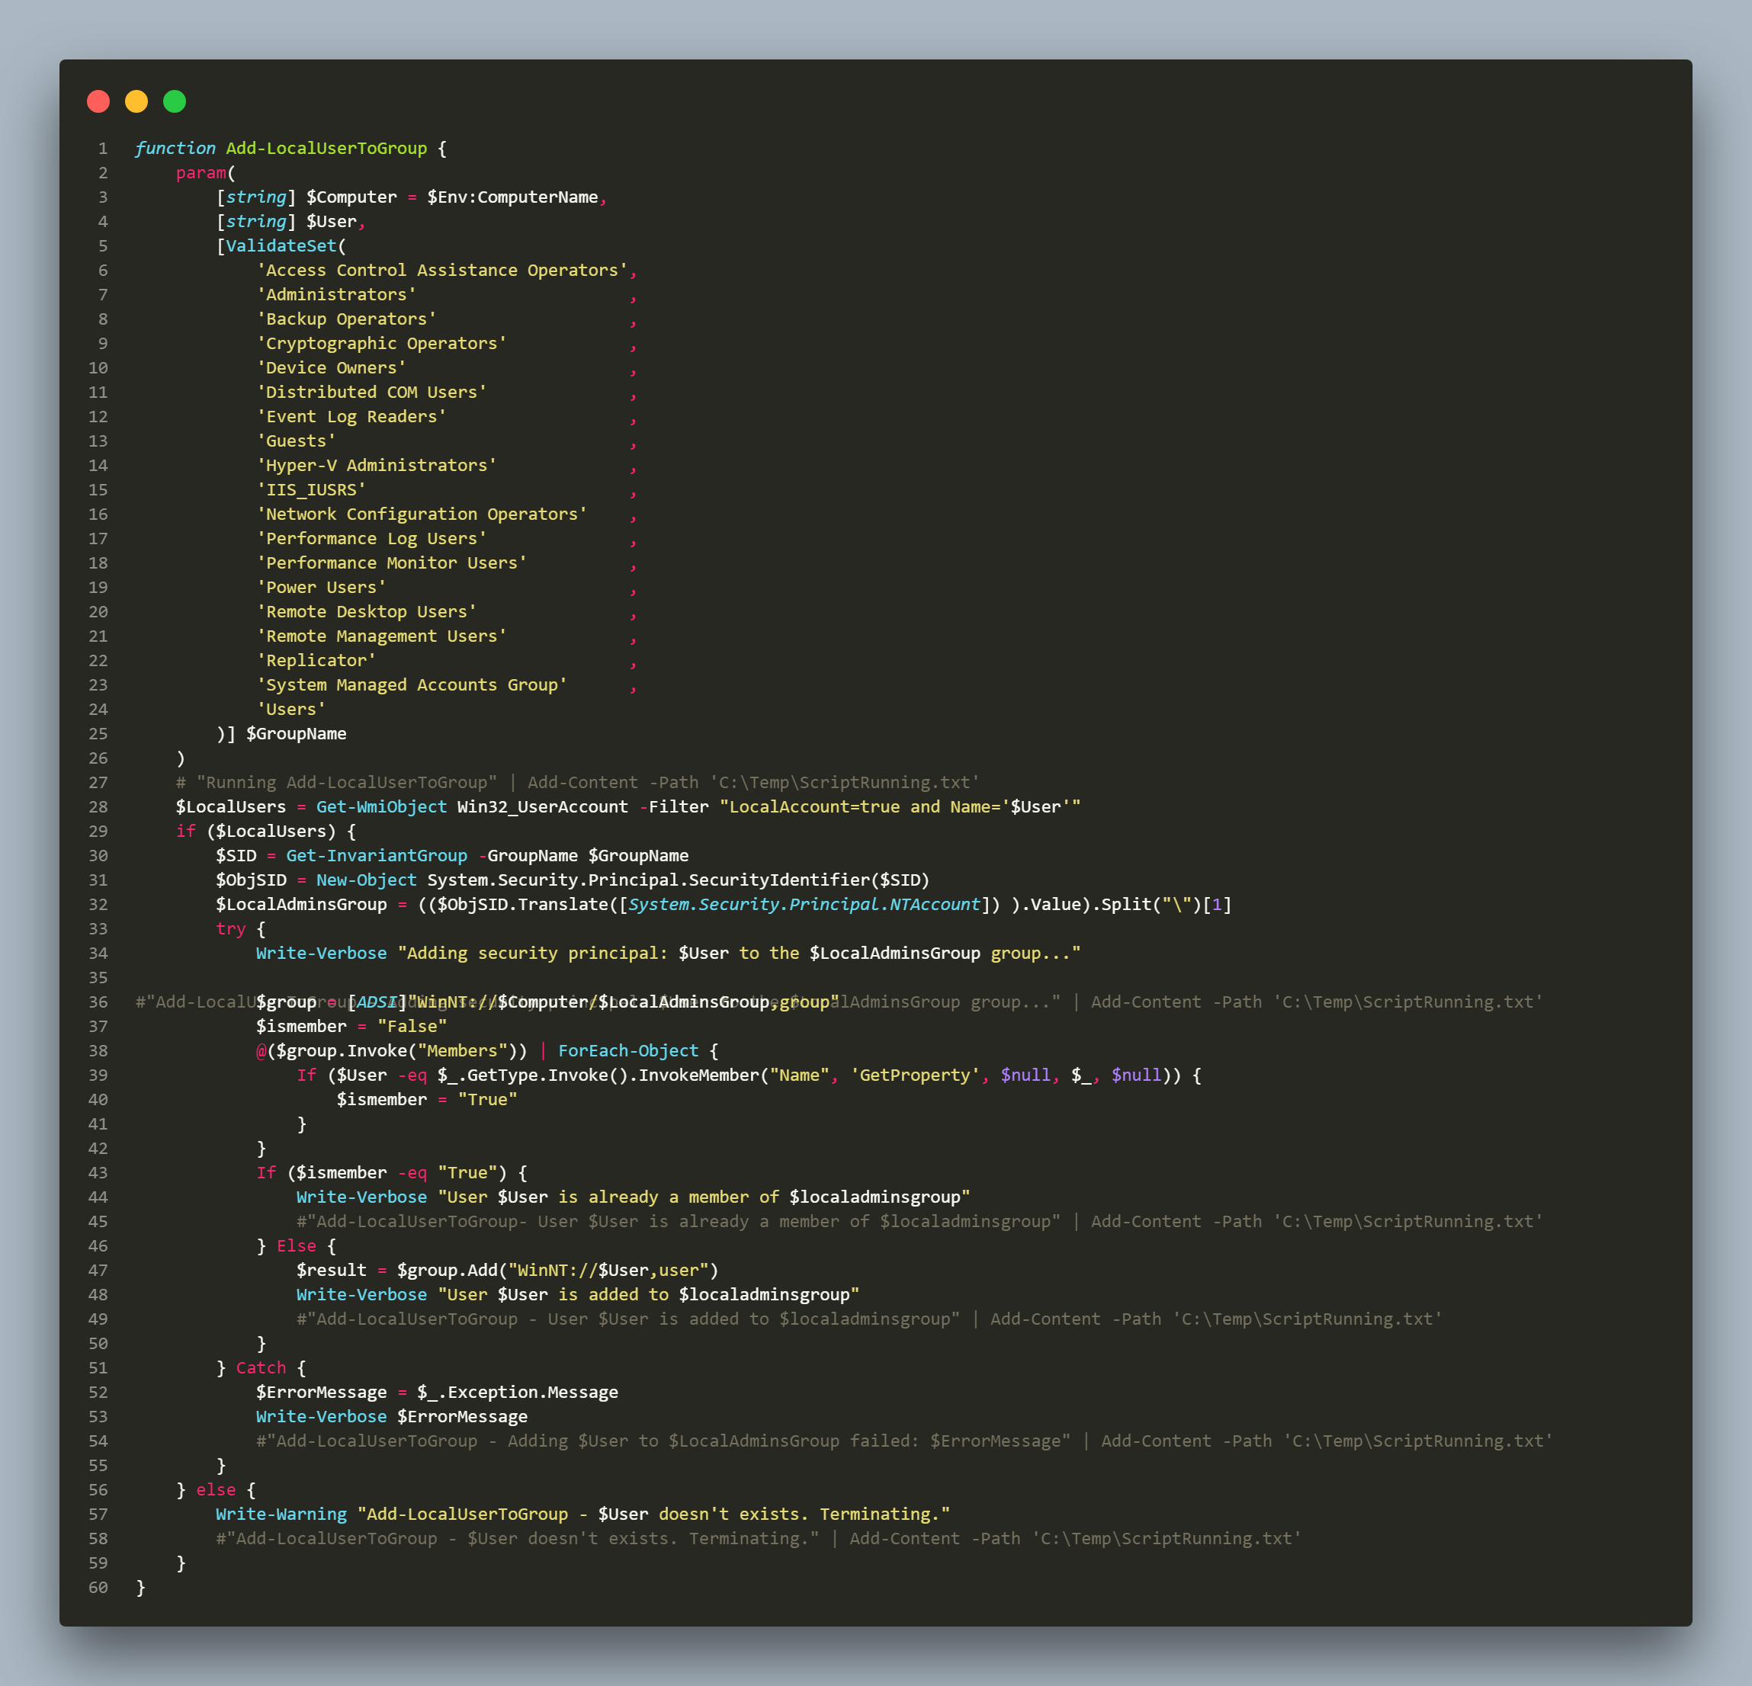Click the red close window dot

point(98,102)
